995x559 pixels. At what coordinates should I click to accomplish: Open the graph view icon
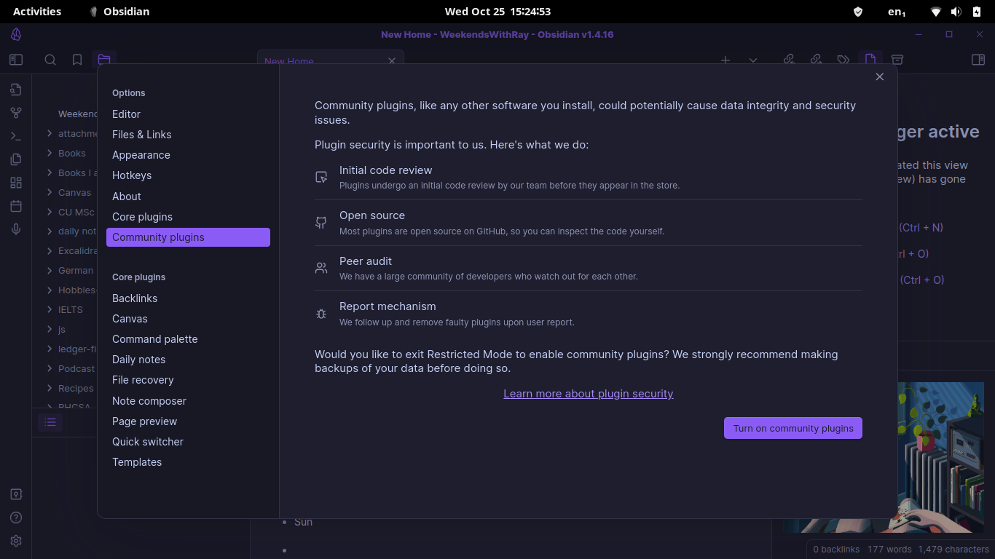(16, 112)
